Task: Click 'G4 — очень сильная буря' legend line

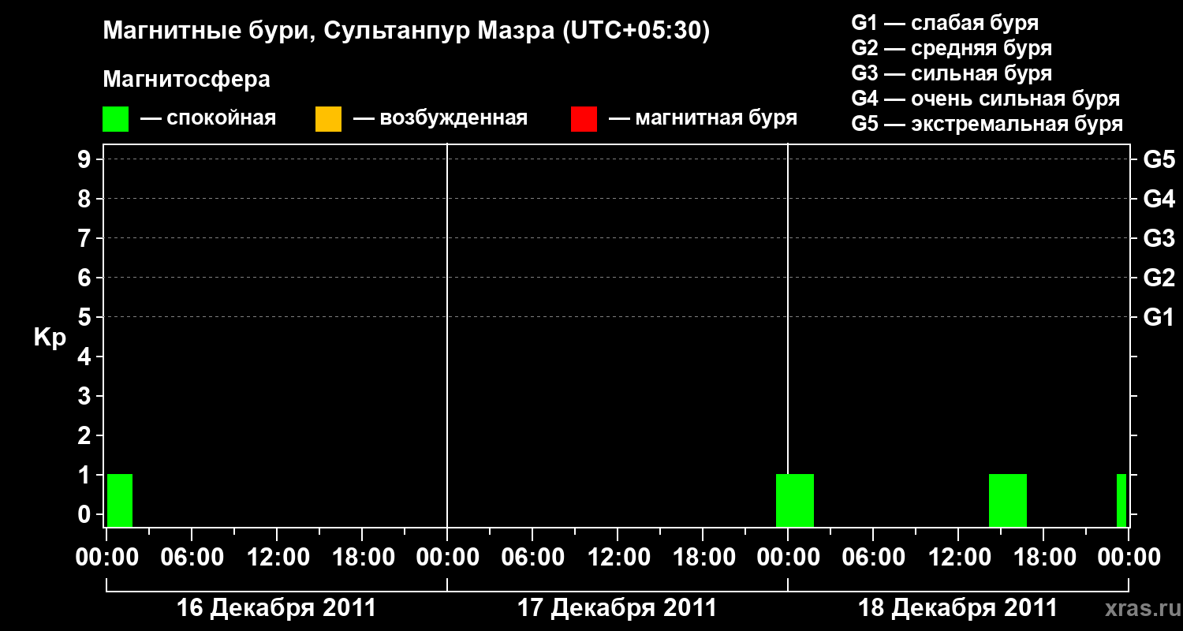Action: click(986, 99)
